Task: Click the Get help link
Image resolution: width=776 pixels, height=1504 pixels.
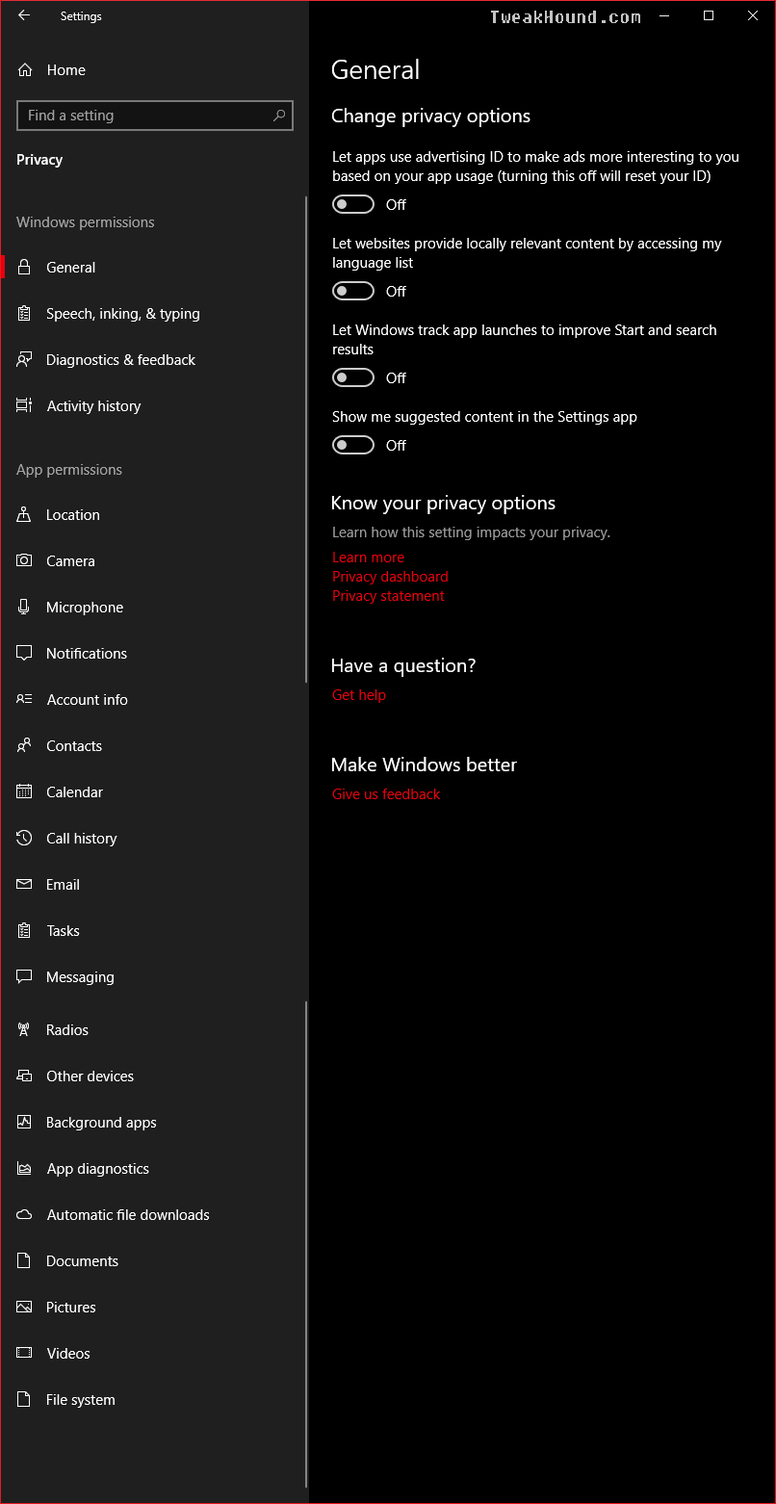Action: 358,694
